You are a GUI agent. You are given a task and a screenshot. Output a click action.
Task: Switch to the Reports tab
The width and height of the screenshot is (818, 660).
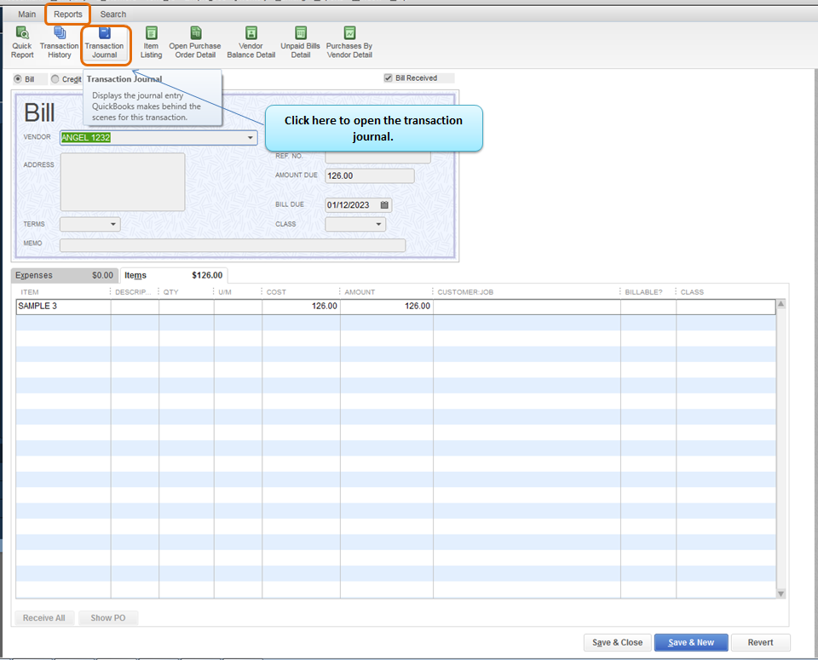tap(68, 14)
